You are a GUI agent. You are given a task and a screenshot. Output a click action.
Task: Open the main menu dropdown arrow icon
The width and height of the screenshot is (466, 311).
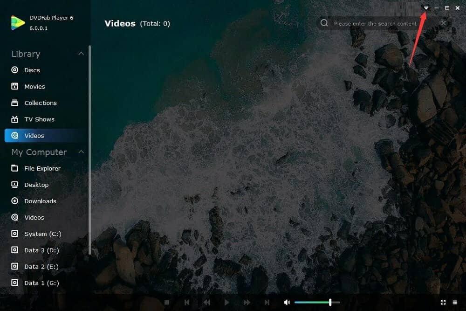tap(426, 8)
